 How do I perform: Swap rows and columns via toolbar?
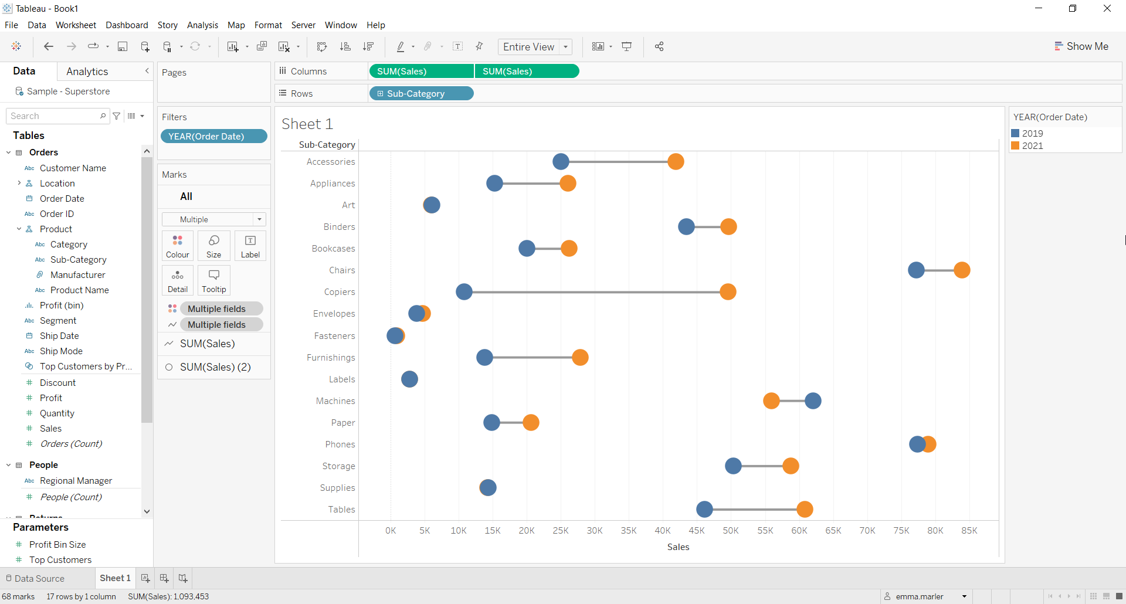321,47
